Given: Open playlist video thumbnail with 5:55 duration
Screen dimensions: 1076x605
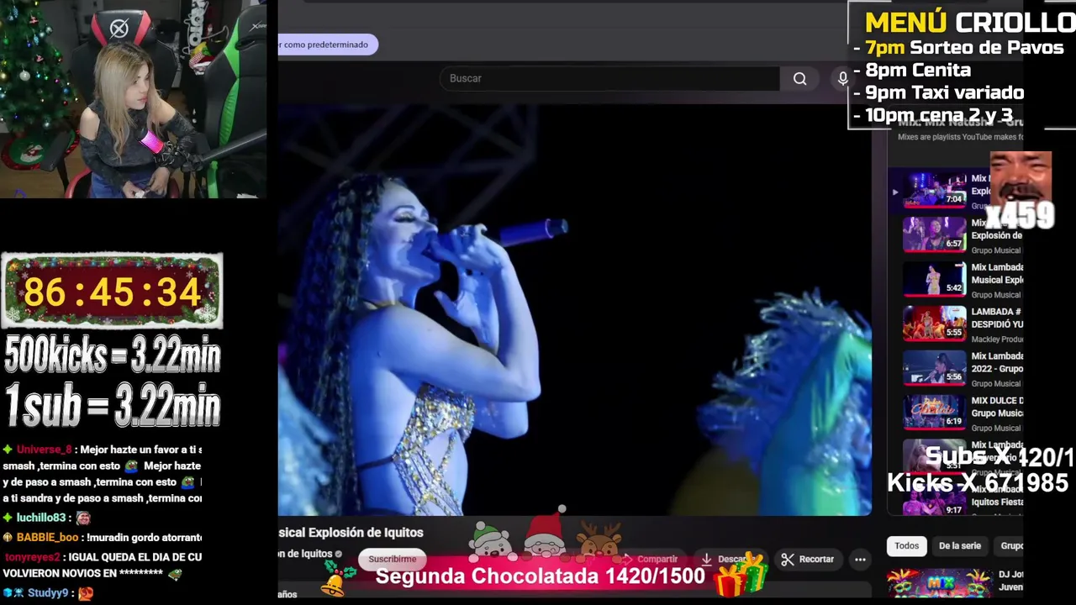Looking at the screenshot, I should tap(935, 323).
